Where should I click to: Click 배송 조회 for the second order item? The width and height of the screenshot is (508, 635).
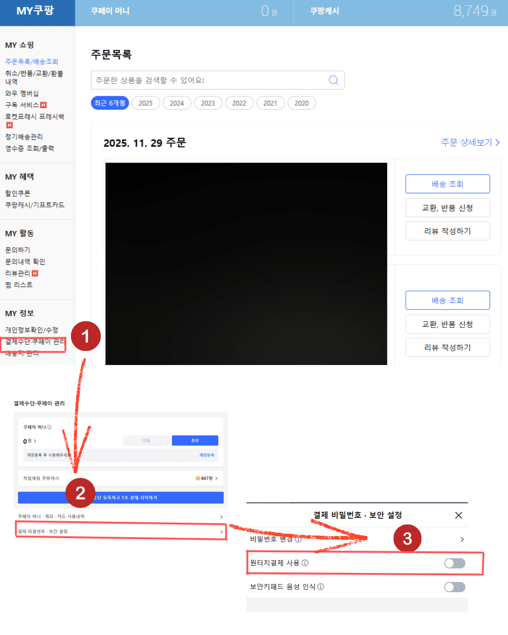[x=448, y=300]
